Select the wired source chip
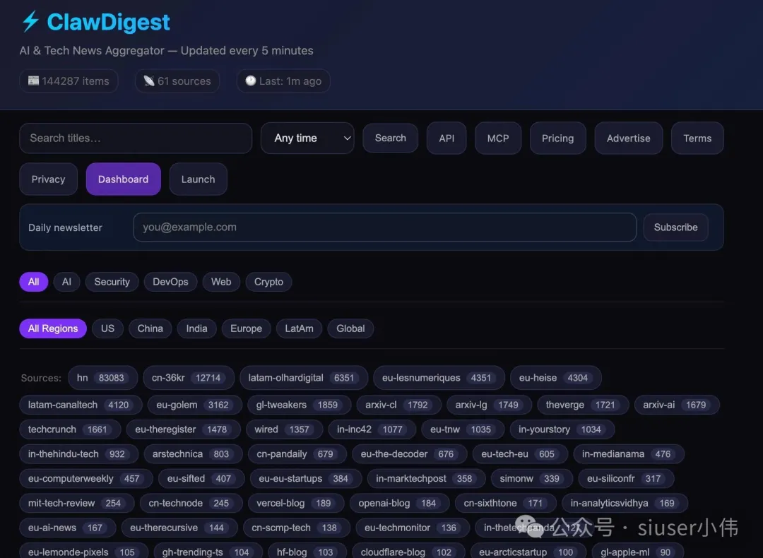Viewport: 763px width, 558px height. point(284,429)
